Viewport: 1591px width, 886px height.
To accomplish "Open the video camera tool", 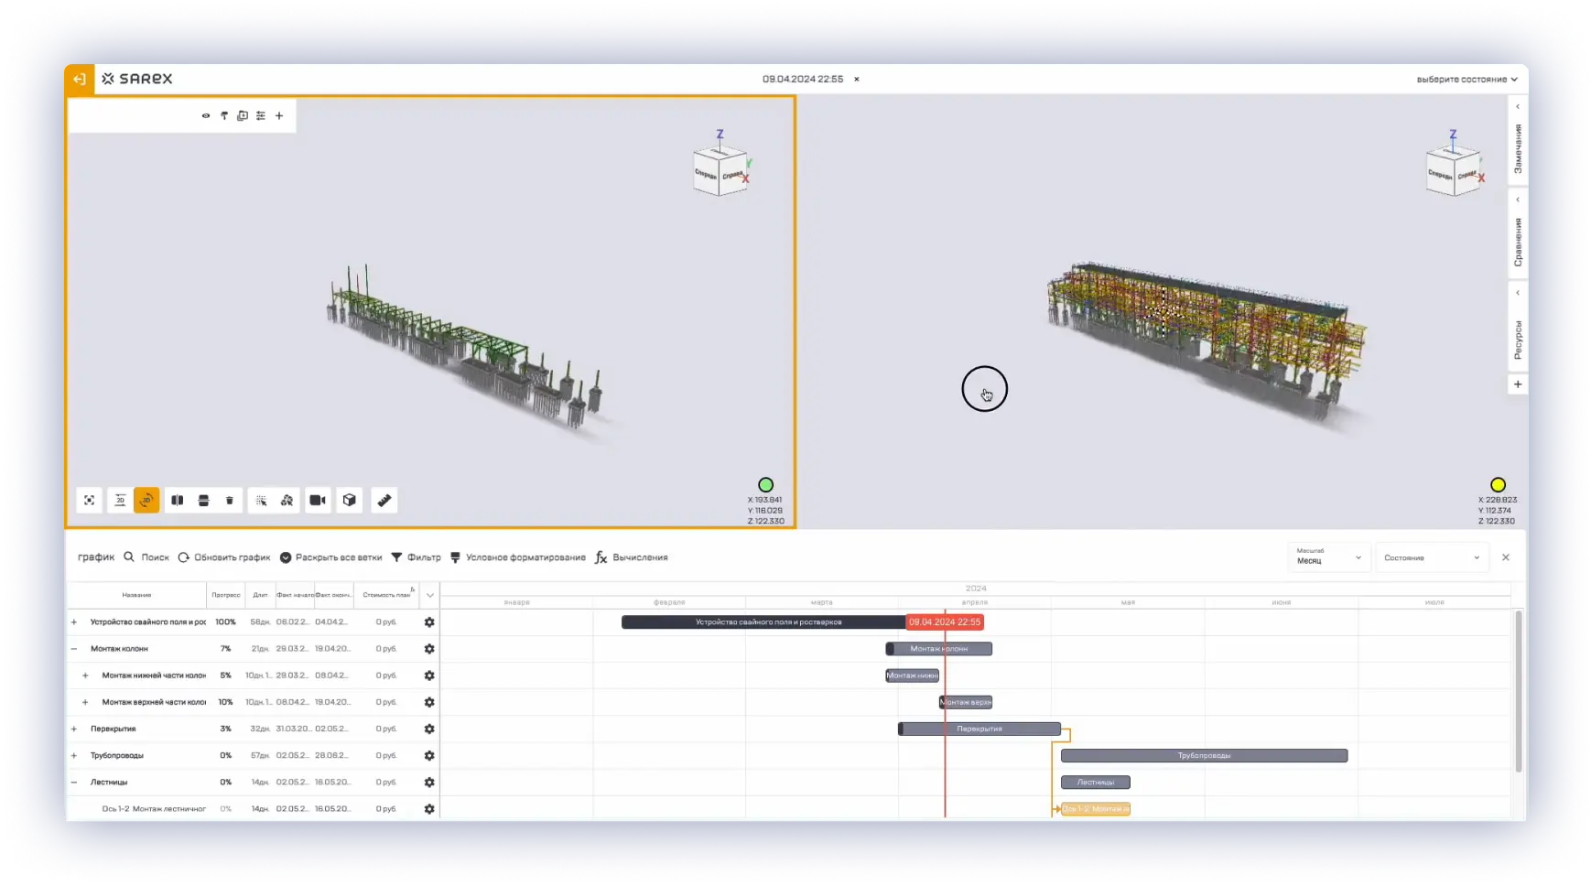I will [x=318, y=501].
